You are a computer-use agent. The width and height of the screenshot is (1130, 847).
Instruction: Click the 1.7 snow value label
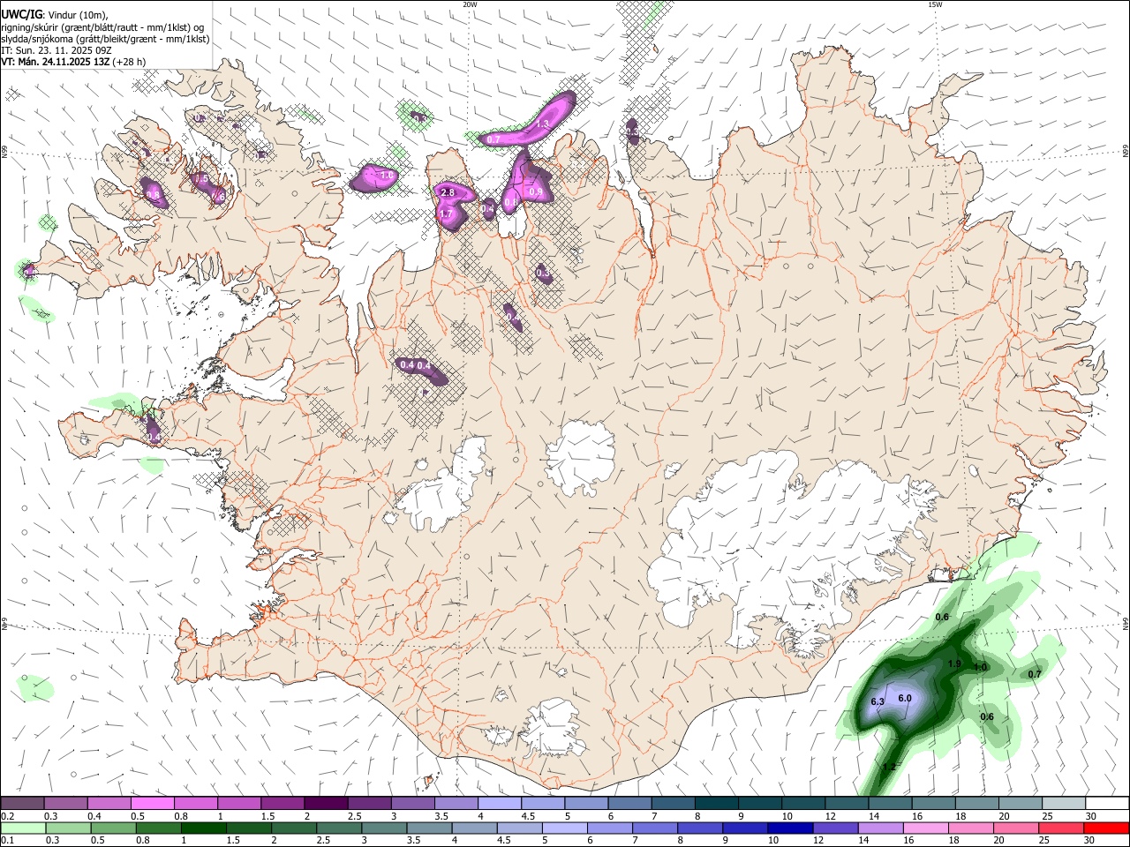tap(446, 214)
